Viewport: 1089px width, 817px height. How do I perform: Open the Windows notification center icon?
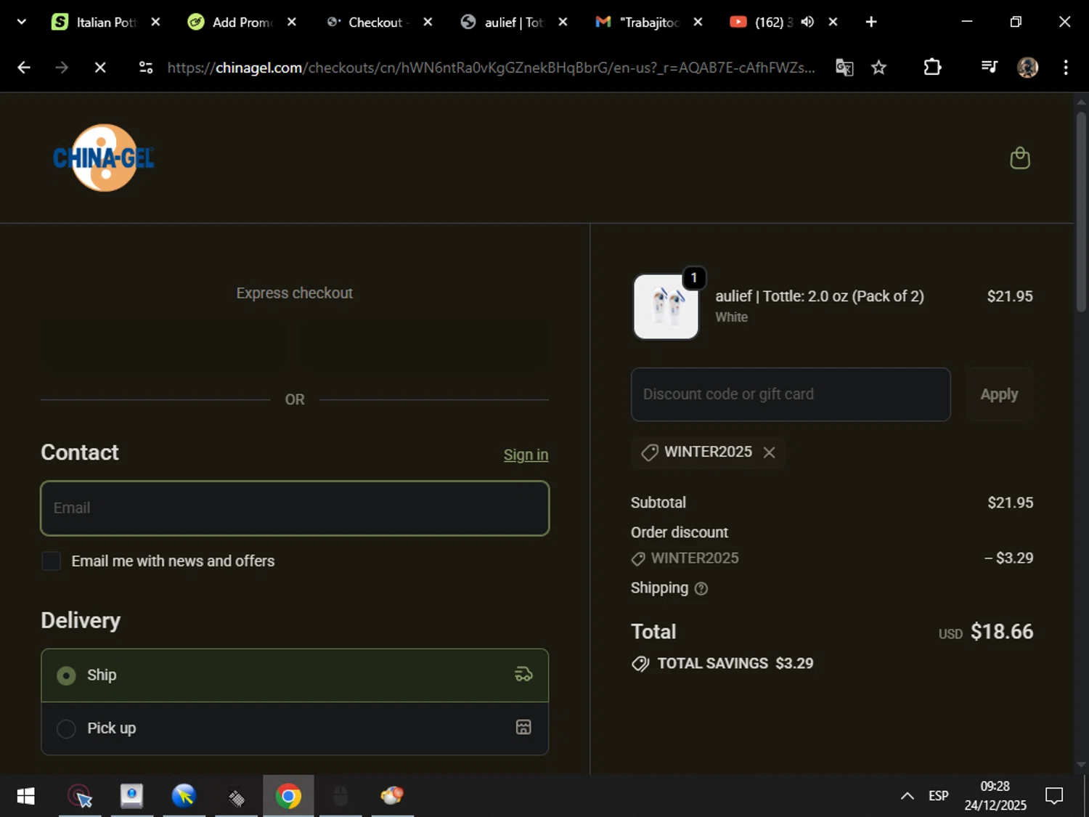[1053, 796]
